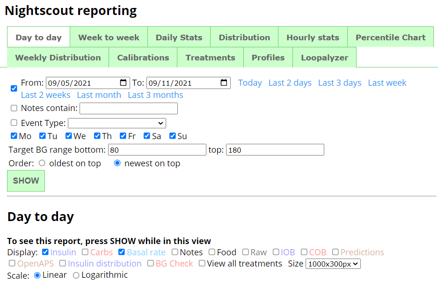Open Loopalyzer tab
438x289 pixels.
pyautogui.click(x=325, y=57)
